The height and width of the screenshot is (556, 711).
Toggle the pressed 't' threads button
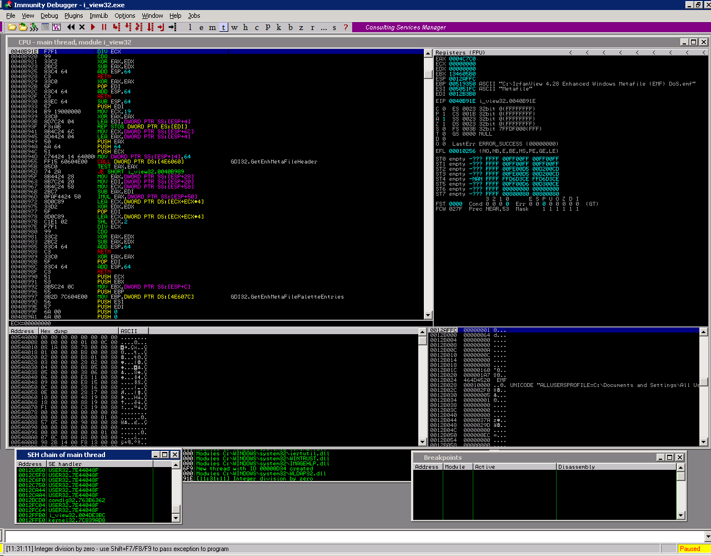(223, 27)
